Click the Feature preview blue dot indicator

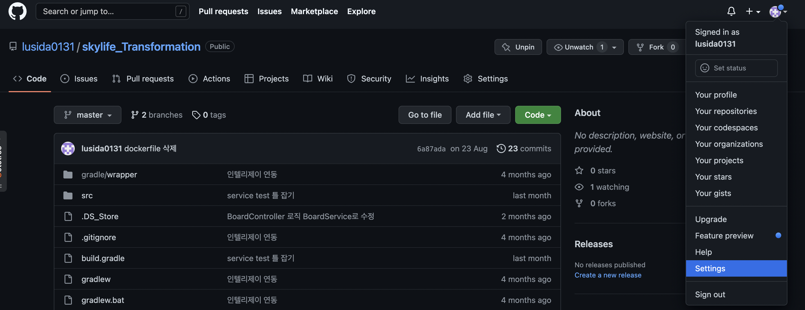(778, 235)
